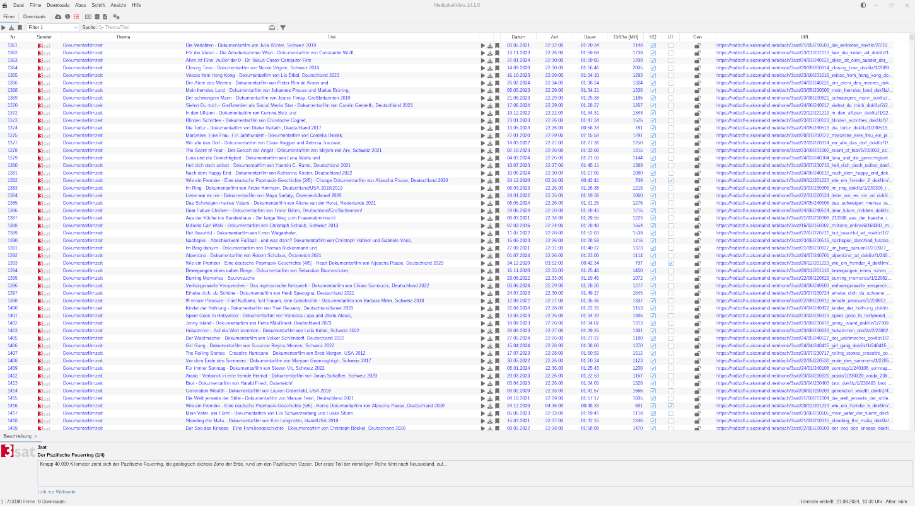
Task: Click the red checklist icon in toolbar
Action: [x=76, y=16]
